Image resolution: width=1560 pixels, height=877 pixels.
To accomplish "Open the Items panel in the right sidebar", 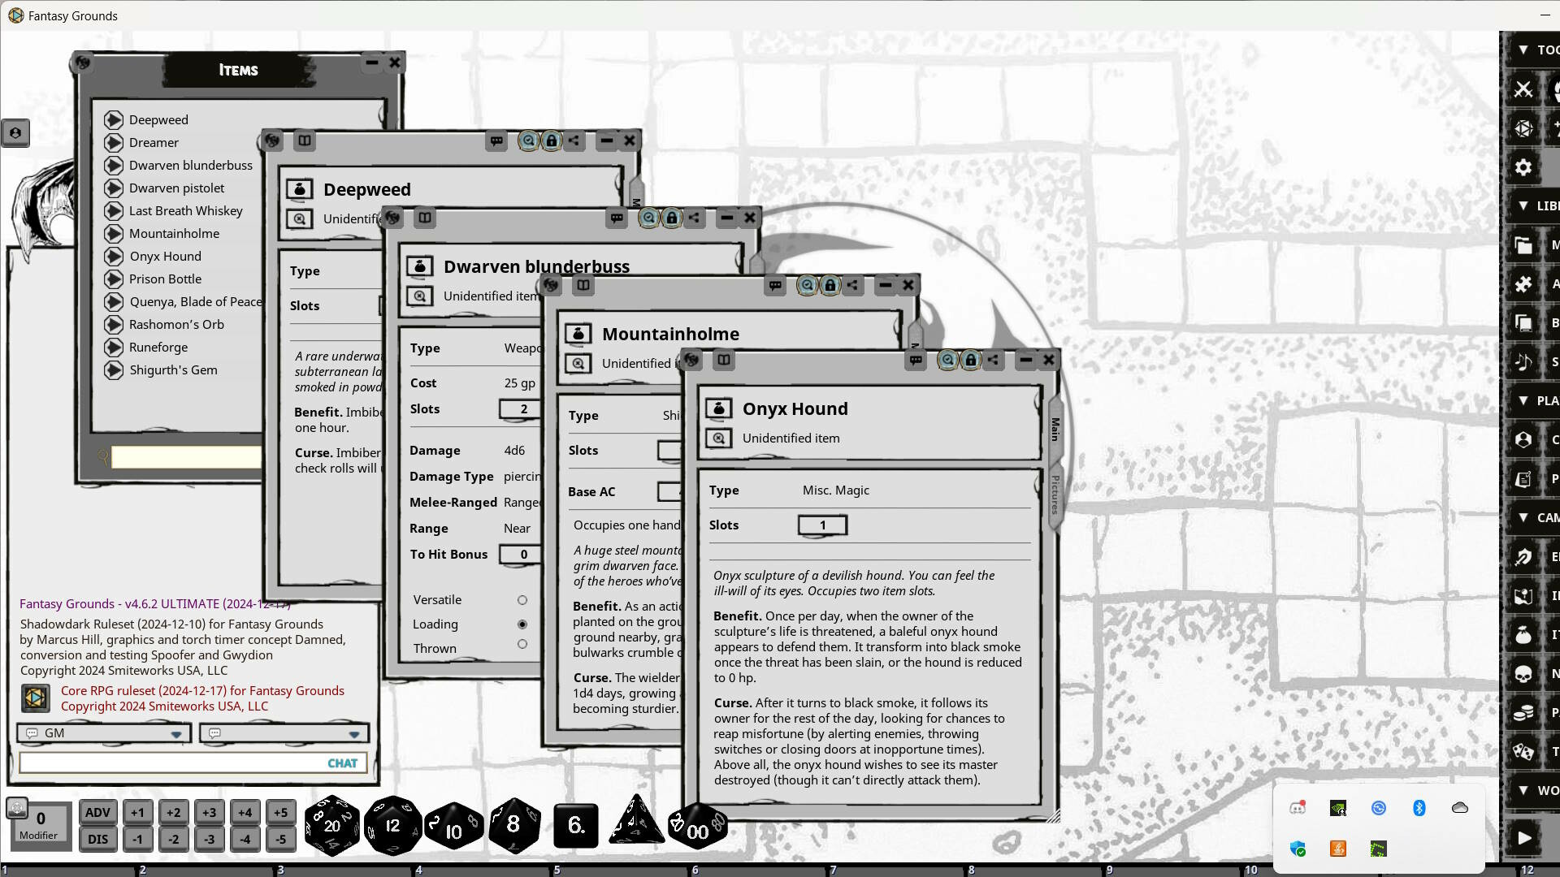I will 1523,635.
